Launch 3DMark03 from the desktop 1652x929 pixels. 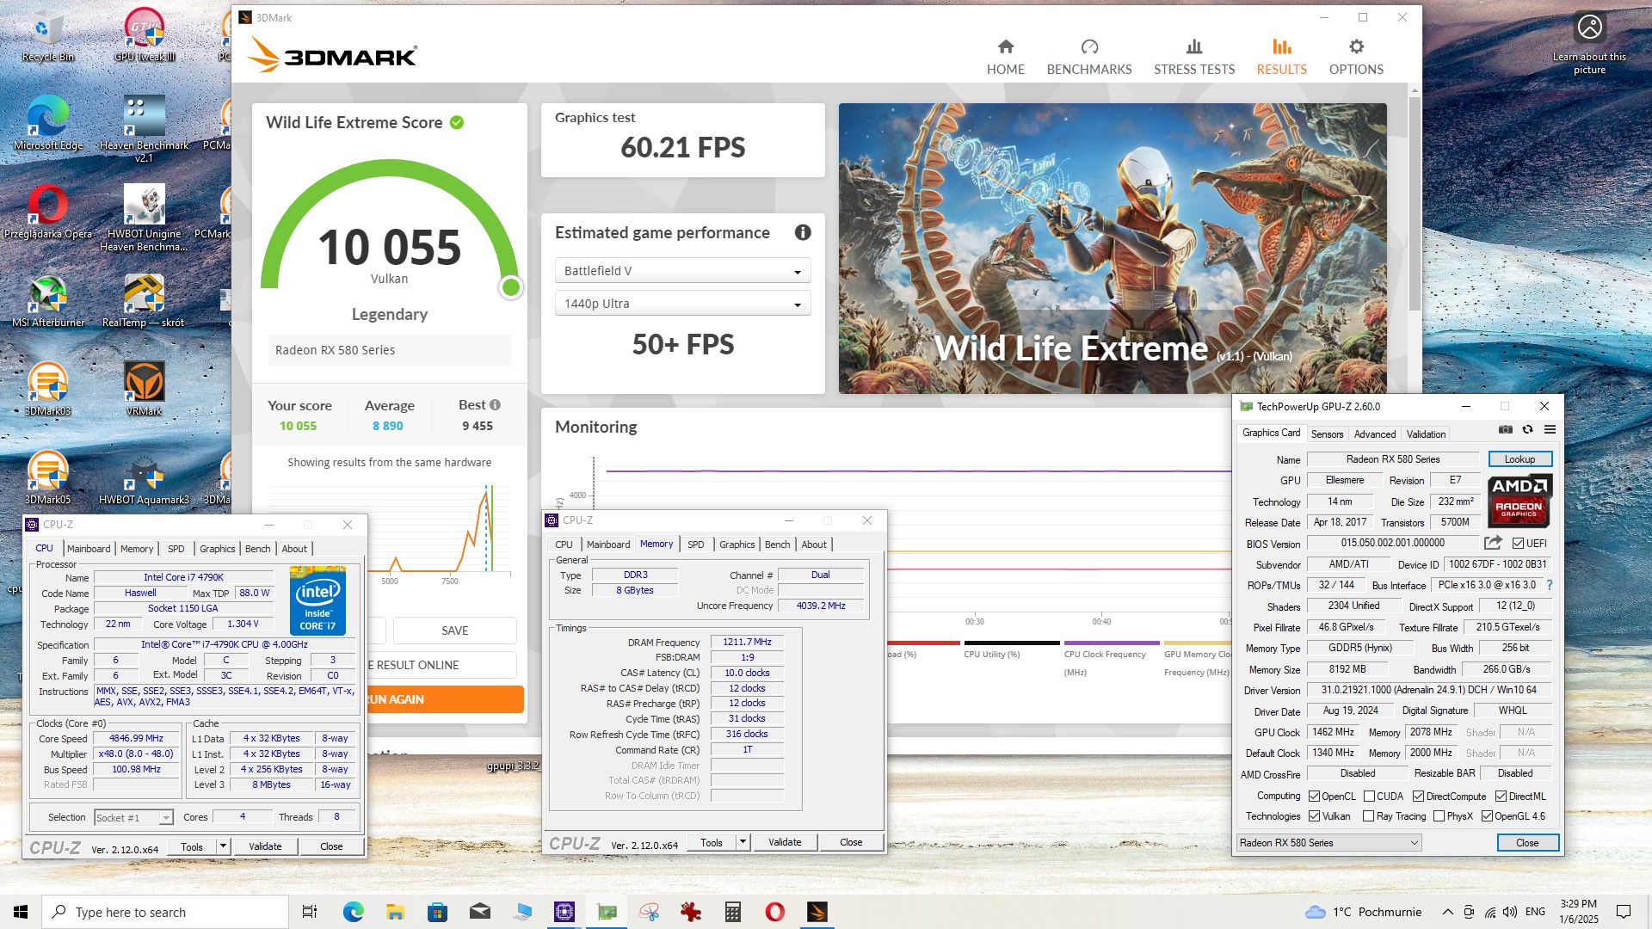(x=47, y=390)
